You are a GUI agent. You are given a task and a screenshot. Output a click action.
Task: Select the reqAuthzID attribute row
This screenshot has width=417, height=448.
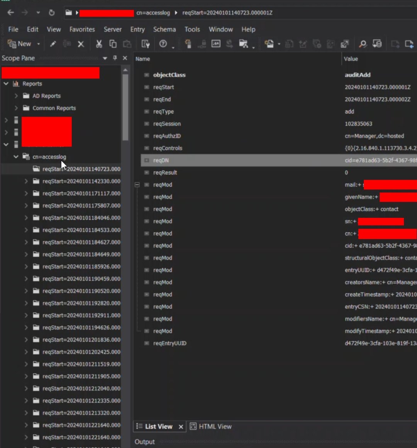(x=279, y=136)
